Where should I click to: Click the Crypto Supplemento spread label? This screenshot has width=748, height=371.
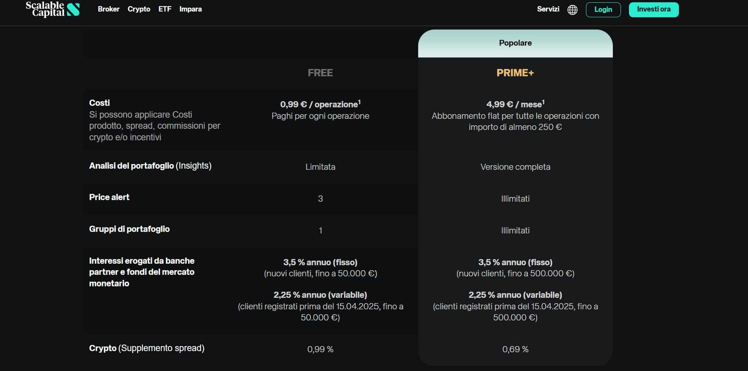pyautogui.click(x=147, y=348)
